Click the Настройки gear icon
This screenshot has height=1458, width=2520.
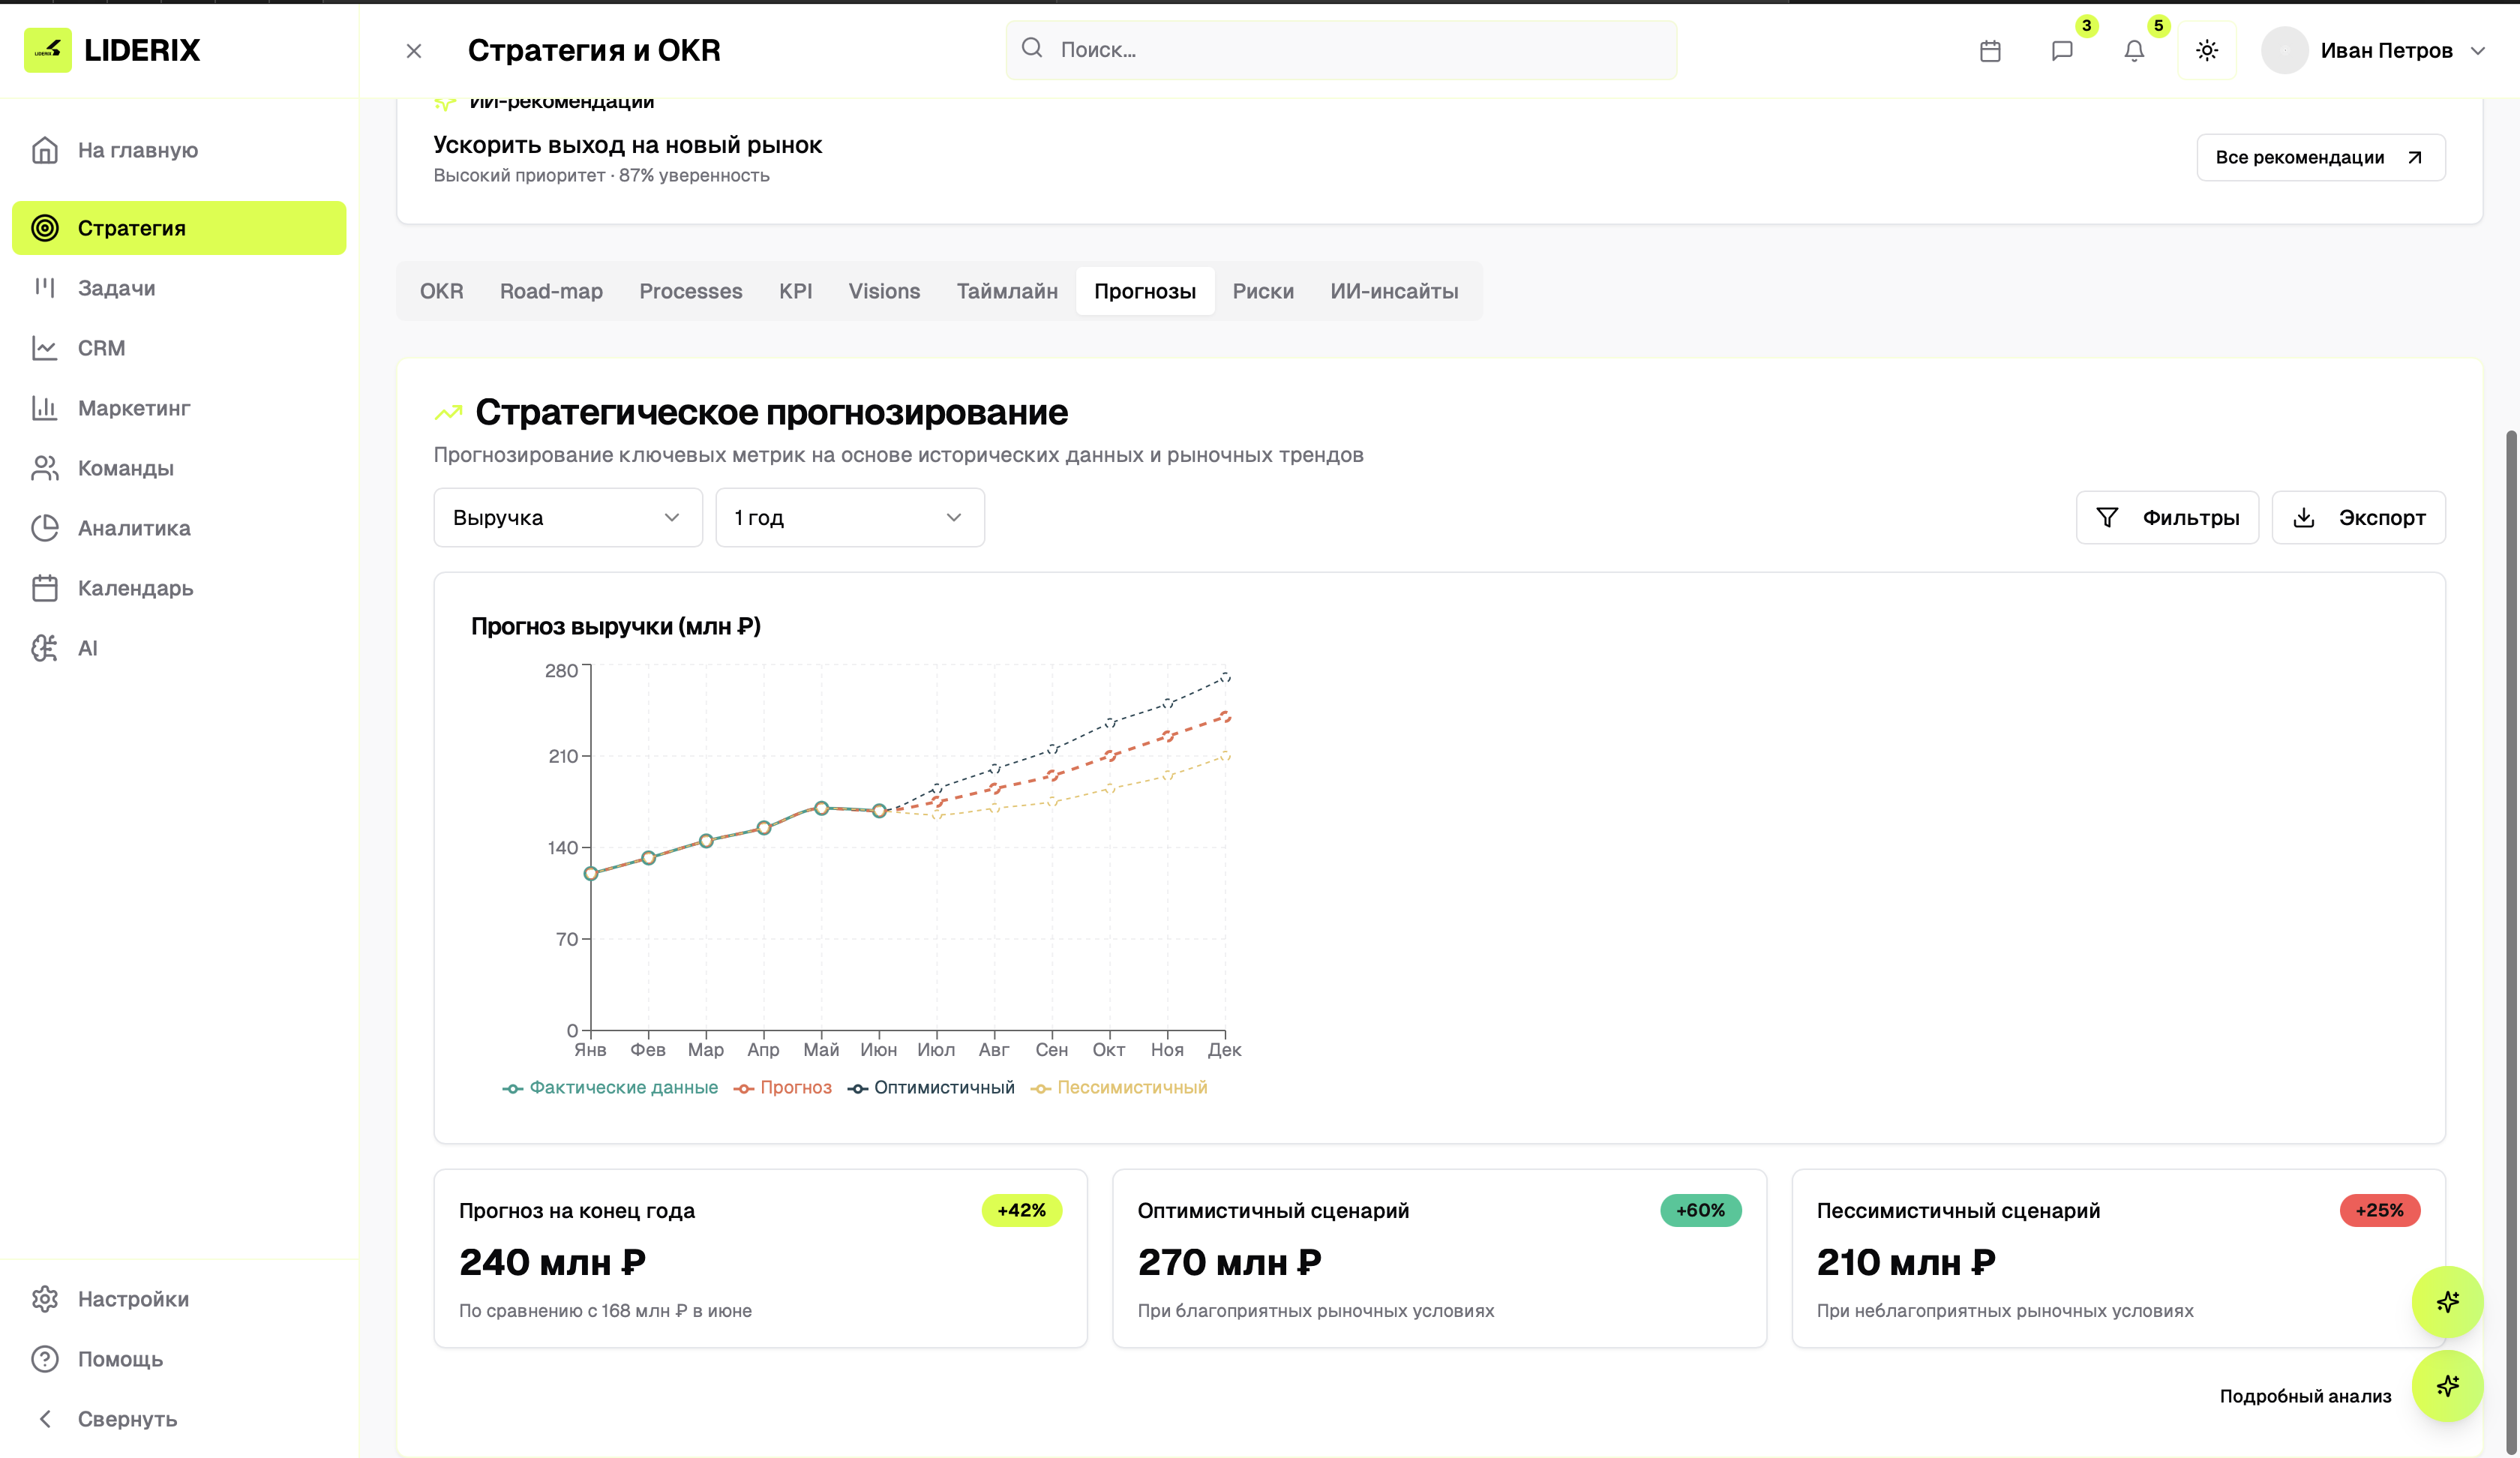(45, 1299)
